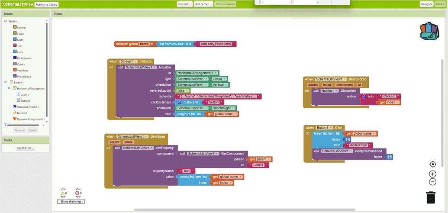Click the Show Warnings button

click(71, 201)
